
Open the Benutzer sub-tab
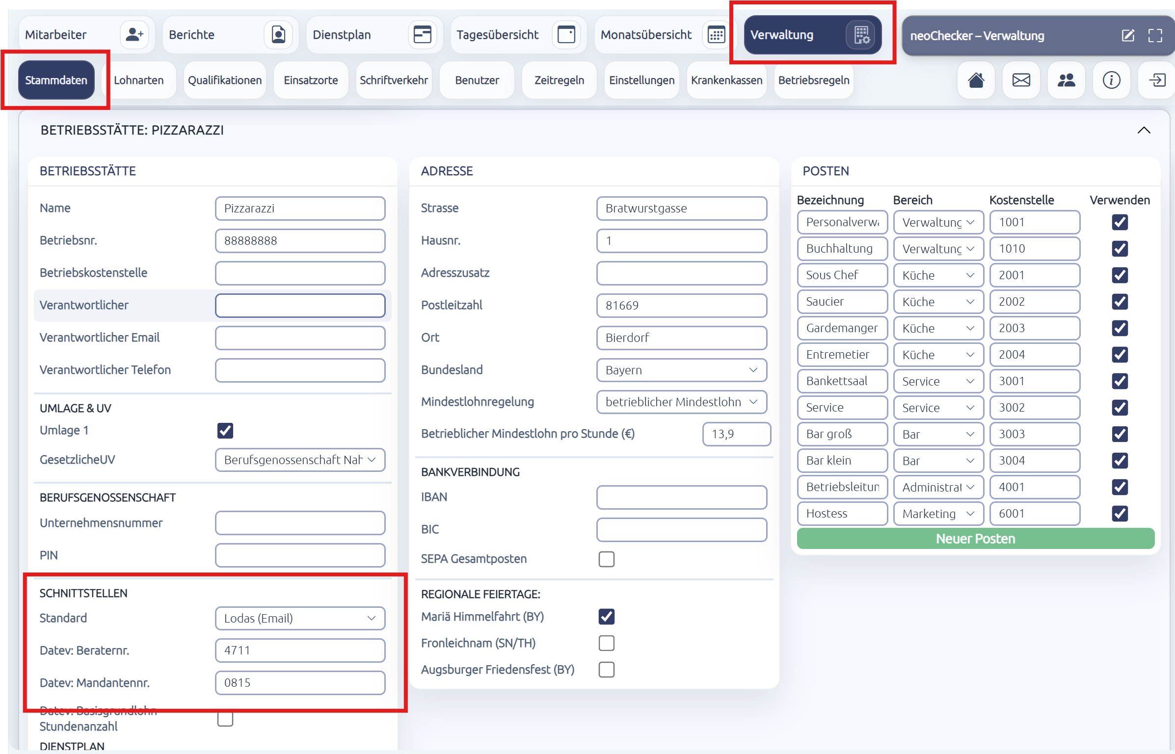point(477,80)
